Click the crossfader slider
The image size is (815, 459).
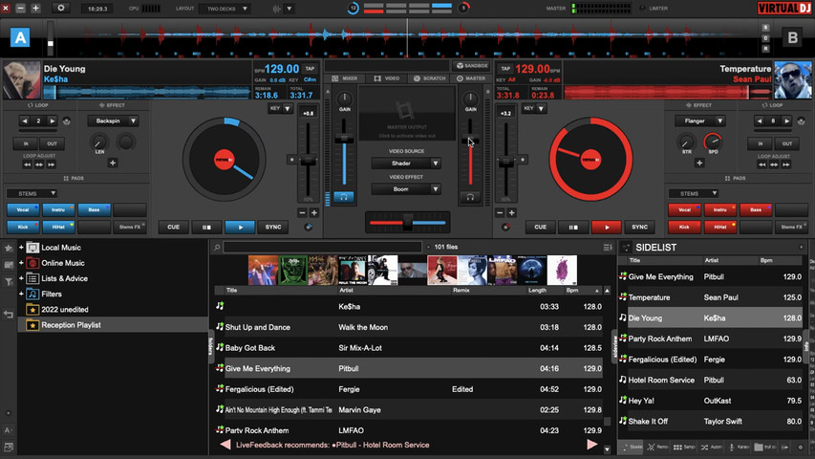pyautogui.click(x=407, y=223)
